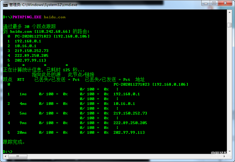Click the 20ms RTT value

coord(22,133)
